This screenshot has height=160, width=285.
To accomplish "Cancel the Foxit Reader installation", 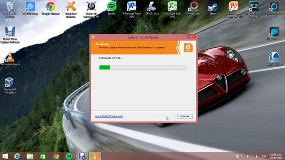I will 185,116.
